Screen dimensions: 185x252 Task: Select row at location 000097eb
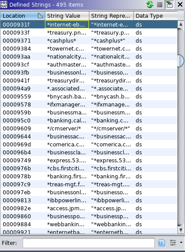[88, 193]
